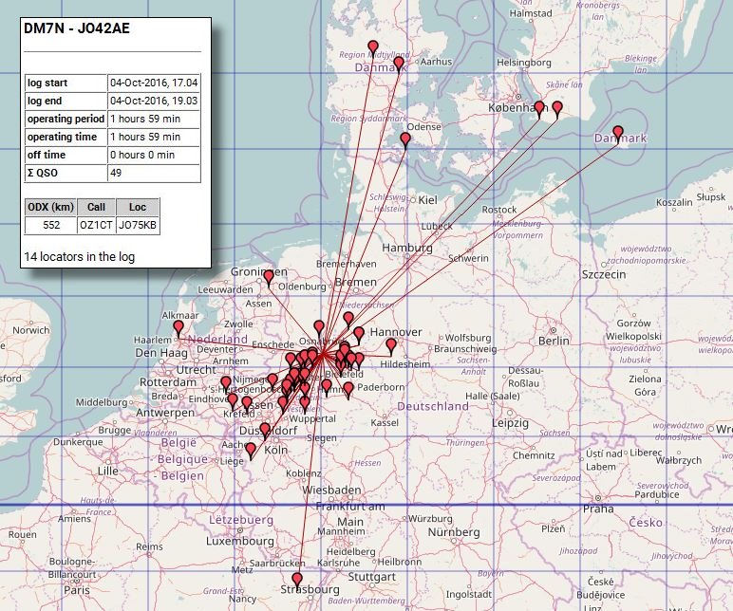This screenshot has height=611, width=733.
Task: Click the log start date value
Action: click(153, 83)
